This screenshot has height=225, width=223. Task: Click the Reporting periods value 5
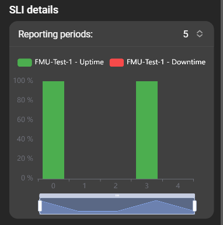(186, 34)
